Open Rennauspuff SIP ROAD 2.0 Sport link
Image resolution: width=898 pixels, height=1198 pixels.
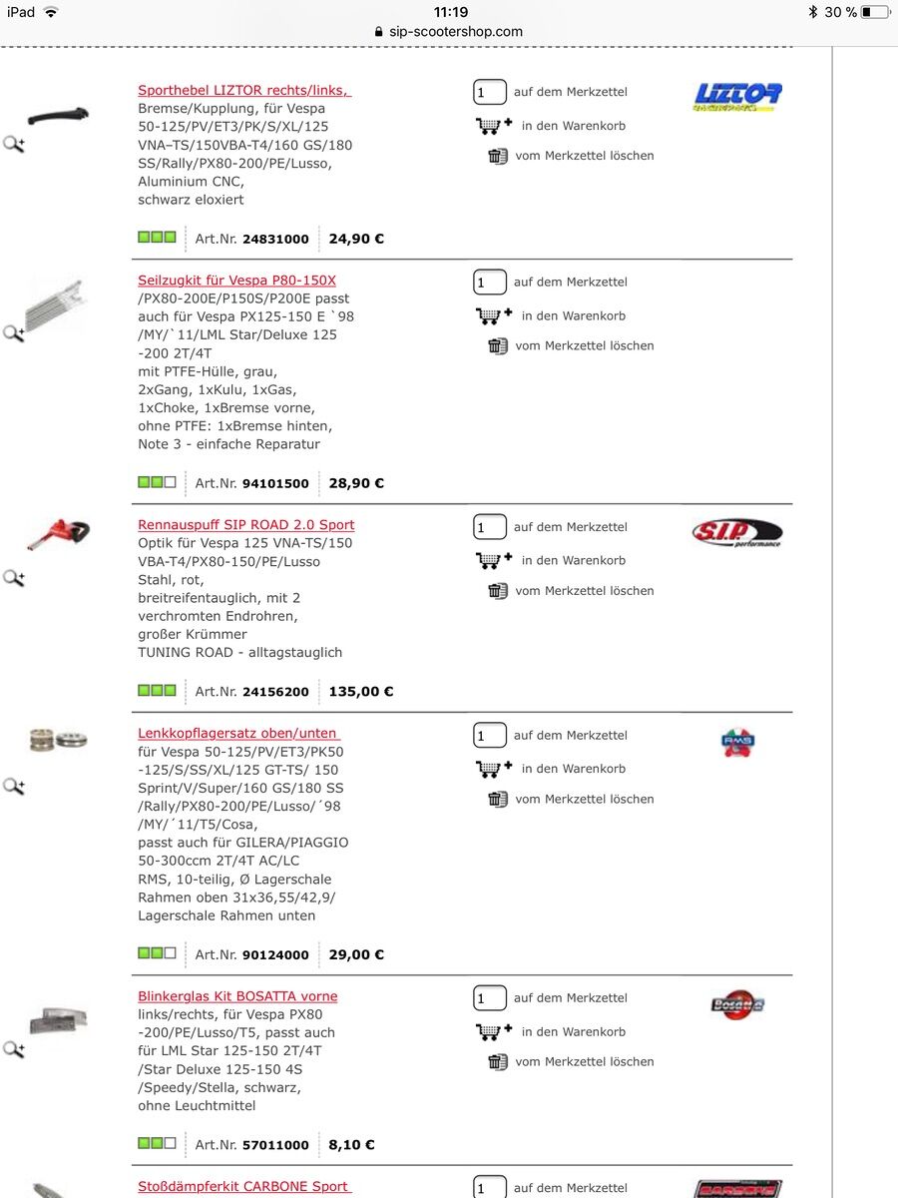tap(246, 524)
